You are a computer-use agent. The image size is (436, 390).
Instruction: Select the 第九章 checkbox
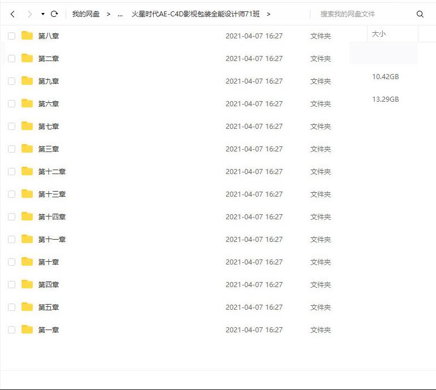coord(11,81)
